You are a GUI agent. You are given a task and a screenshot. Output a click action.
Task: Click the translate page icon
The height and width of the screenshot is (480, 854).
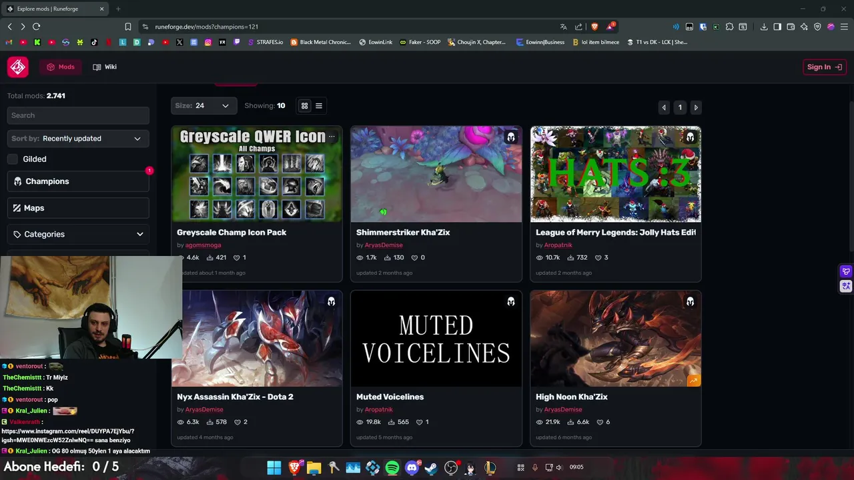click(x=564, y=27)
